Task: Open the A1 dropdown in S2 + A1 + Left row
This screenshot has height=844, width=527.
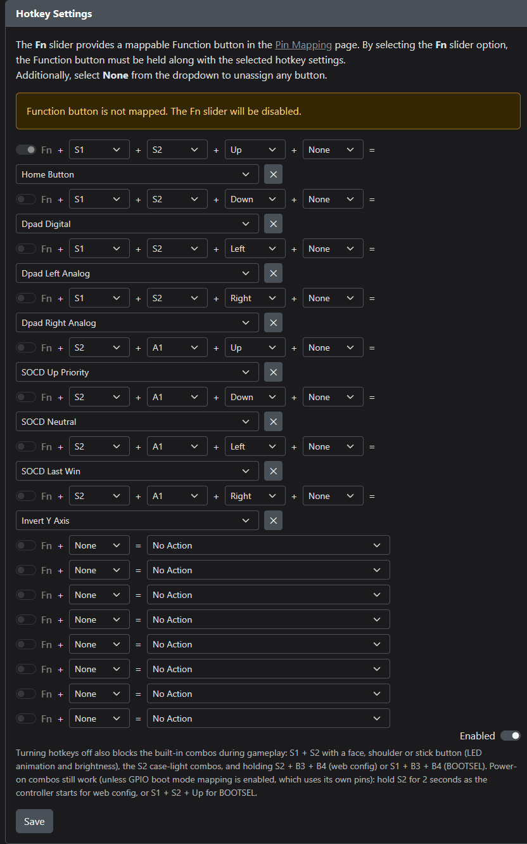Action: (177, 446)
